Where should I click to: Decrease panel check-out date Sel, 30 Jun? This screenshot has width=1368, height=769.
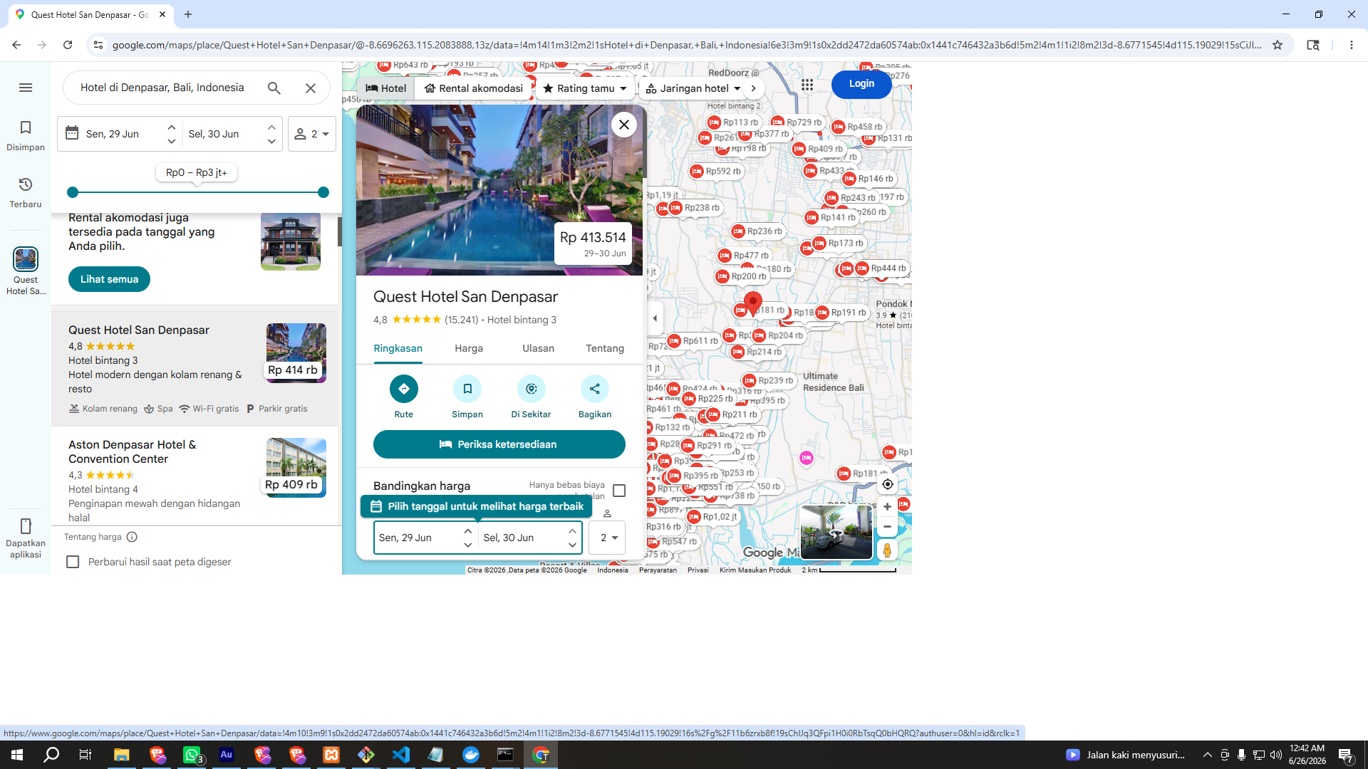(572, 545)
